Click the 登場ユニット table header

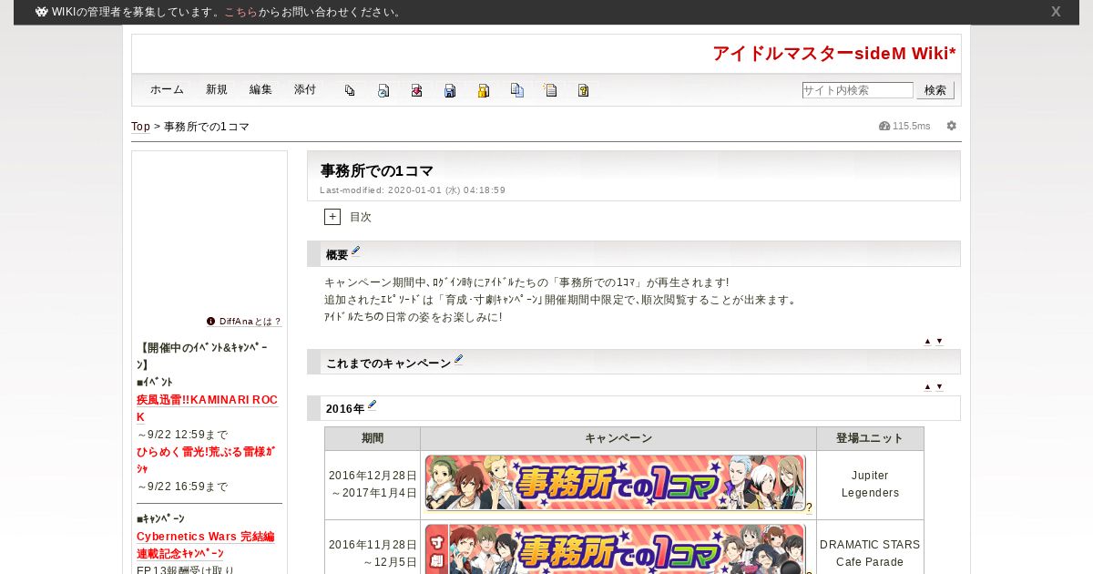tap(870, 438)
